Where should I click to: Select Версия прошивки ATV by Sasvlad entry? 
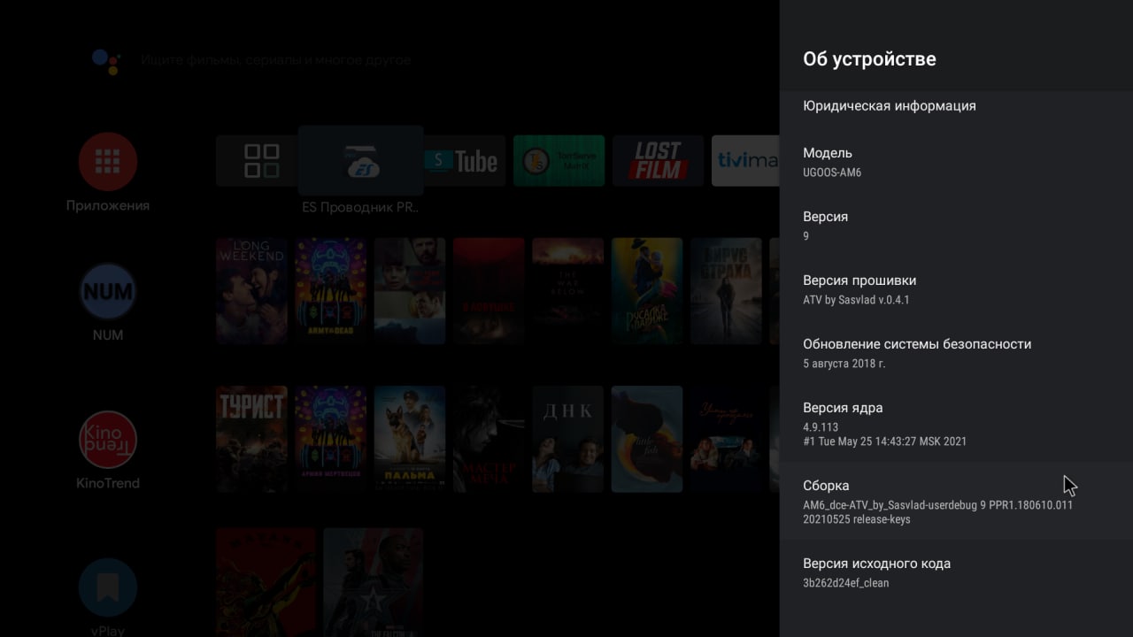click(956, 289)
